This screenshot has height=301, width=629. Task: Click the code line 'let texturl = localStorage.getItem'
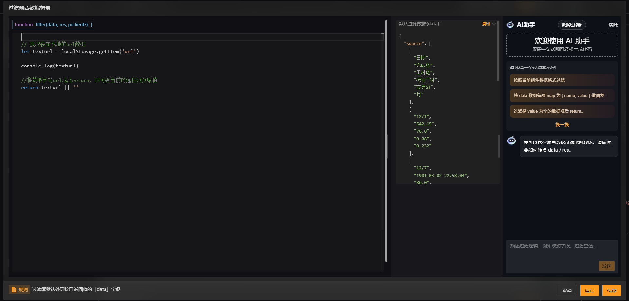pyautogui.click(x=80, y=51)
